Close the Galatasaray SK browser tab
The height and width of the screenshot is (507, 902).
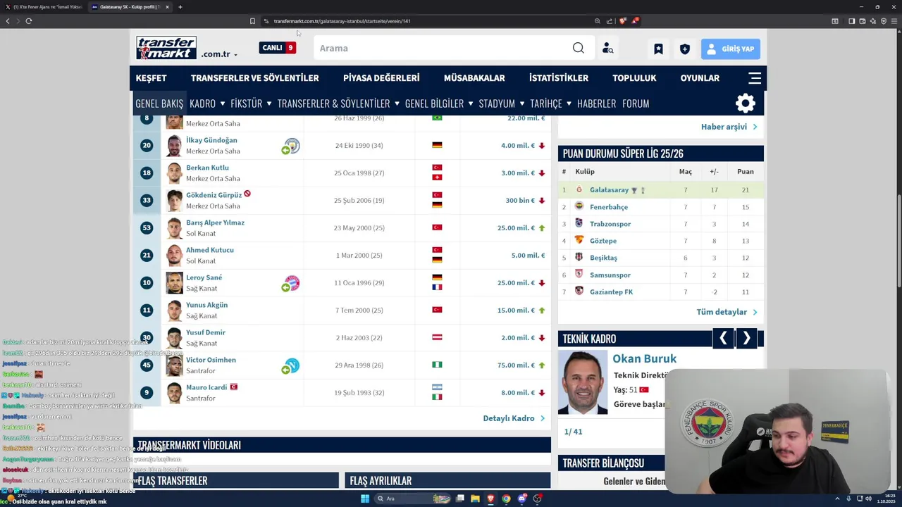[167, 7]
